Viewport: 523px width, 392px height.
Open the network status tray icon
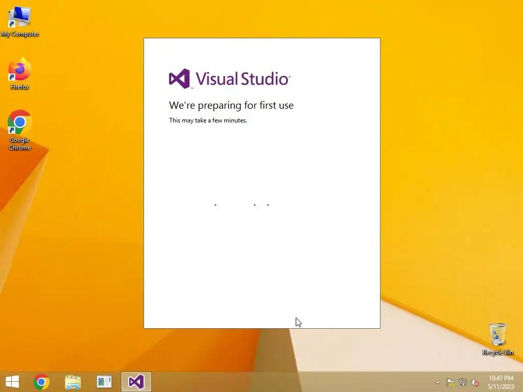tap(462, 382)
